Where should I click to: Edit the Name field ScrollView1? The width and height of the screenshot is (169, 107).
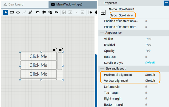(x=126, y=9)
